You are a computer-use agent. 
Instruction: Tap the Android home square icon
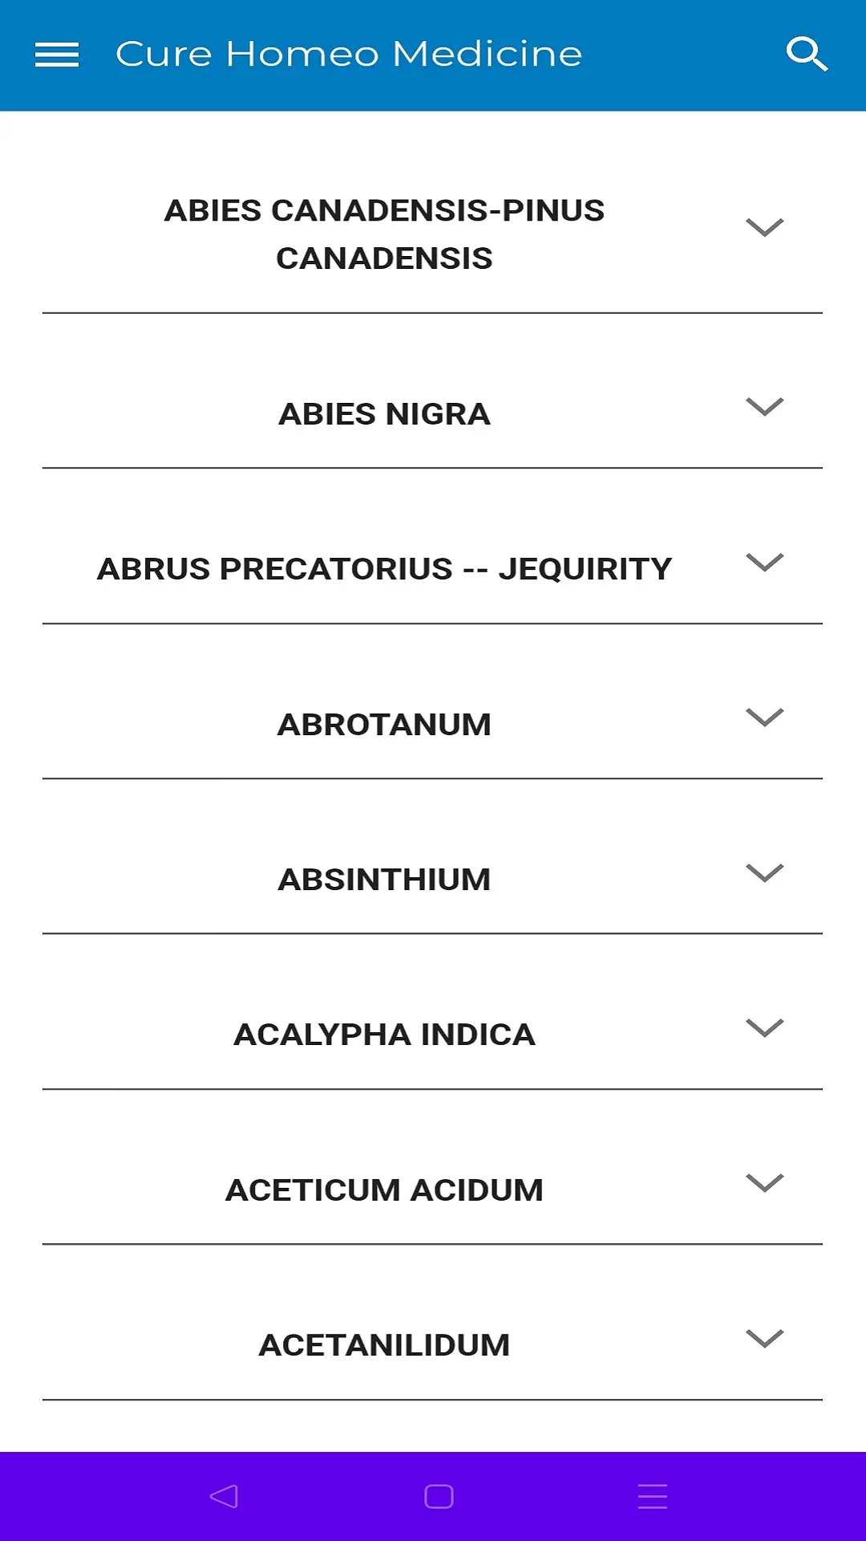(x=439, y=1496)
